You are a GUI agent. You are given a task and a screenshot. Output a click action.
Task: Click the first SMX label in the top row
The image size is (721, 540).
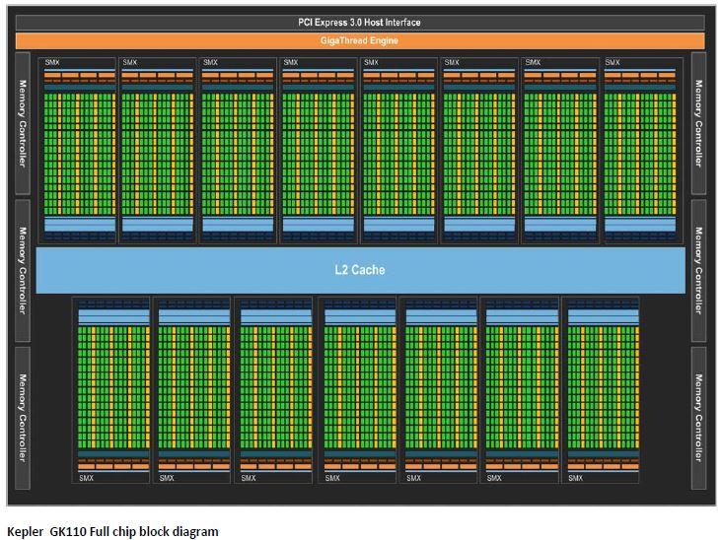(x=52, y=62)
